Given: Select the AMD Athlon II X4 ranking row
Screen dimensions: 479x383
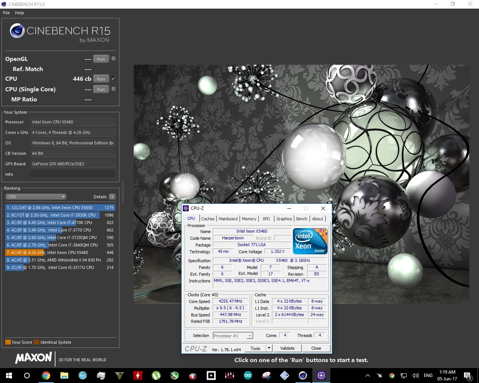Looking at the screenshot, I should [x=60, y=260].
